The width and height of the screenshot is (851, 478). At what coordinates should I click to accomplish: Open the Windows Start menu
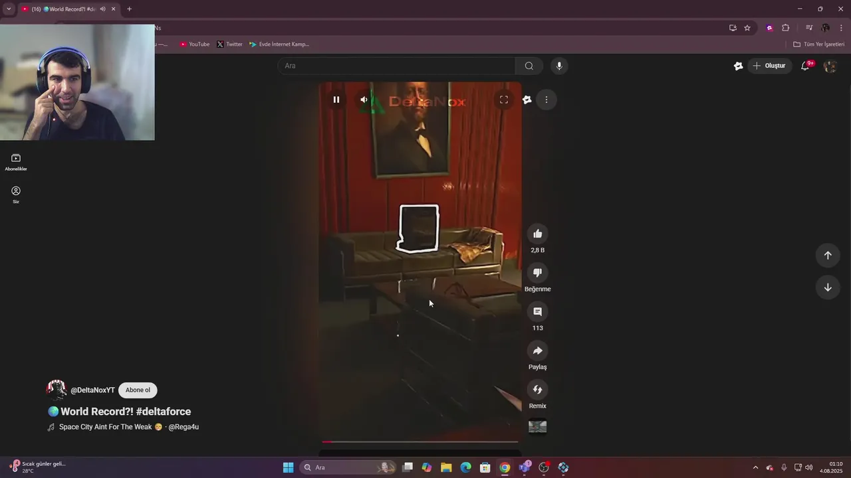point(289,467)
